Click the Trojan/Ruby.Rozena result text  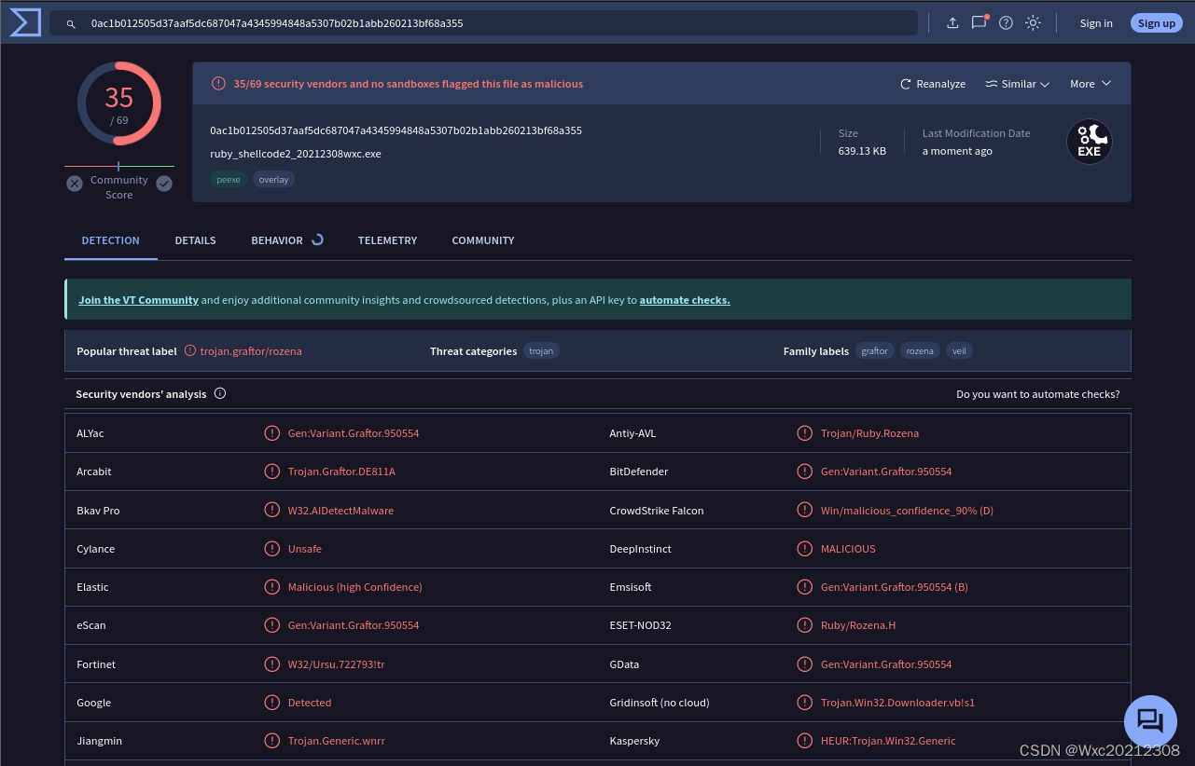coord(869,433)
